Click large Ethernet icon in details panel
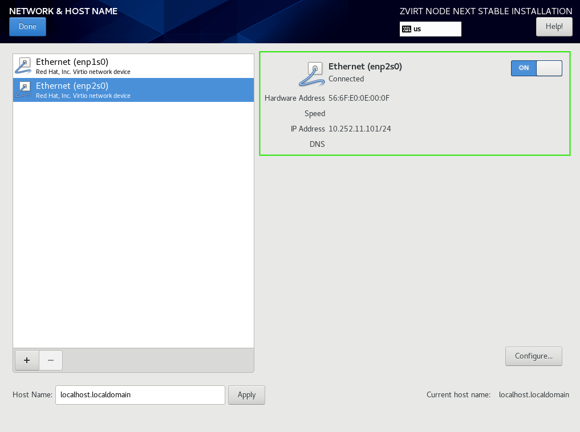The width and height of the screenshot is (580, 432). pyautogui.click(x=312, y=74)
